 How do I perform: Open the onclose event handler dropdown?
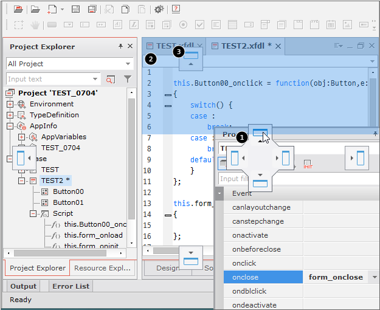(374, 277)
